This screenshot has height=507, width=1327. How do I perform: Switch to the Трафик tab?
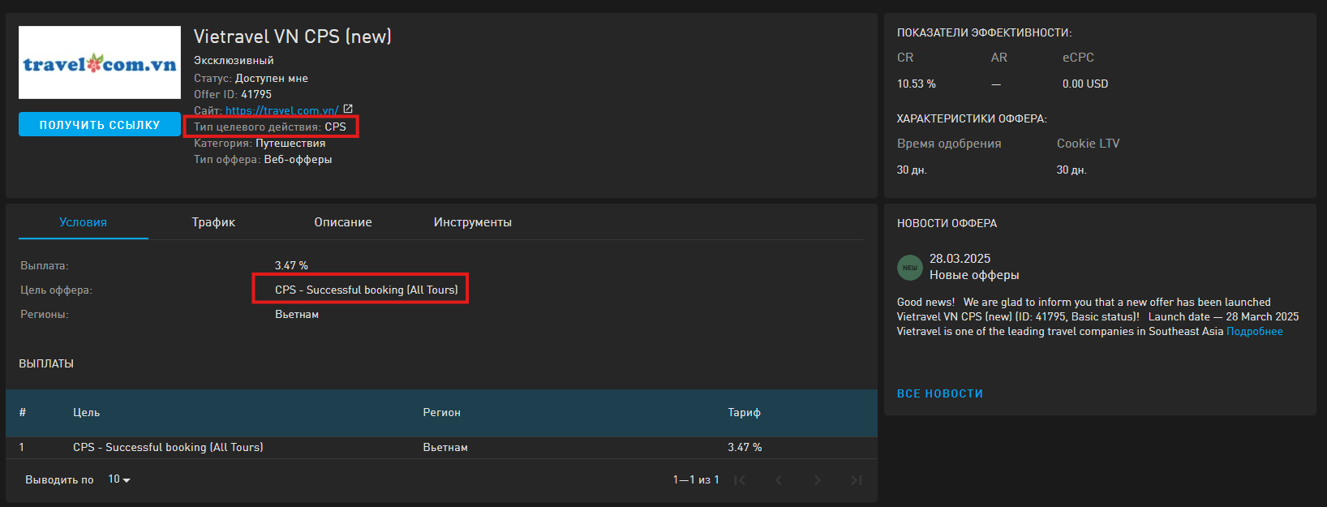click(x=213, y=222)
